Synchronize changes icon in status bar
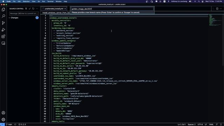This screenshot has width=224, height=126. pyautogui.click(x=15, y=125)
